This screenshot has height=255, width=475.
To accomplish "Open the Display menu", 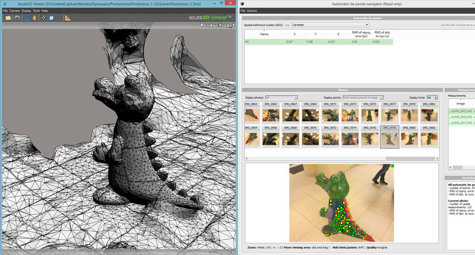I will [26, 11].
